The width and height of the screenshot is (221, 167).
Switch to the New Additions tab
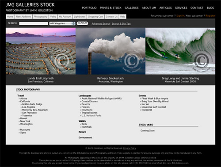coord(23,17)
